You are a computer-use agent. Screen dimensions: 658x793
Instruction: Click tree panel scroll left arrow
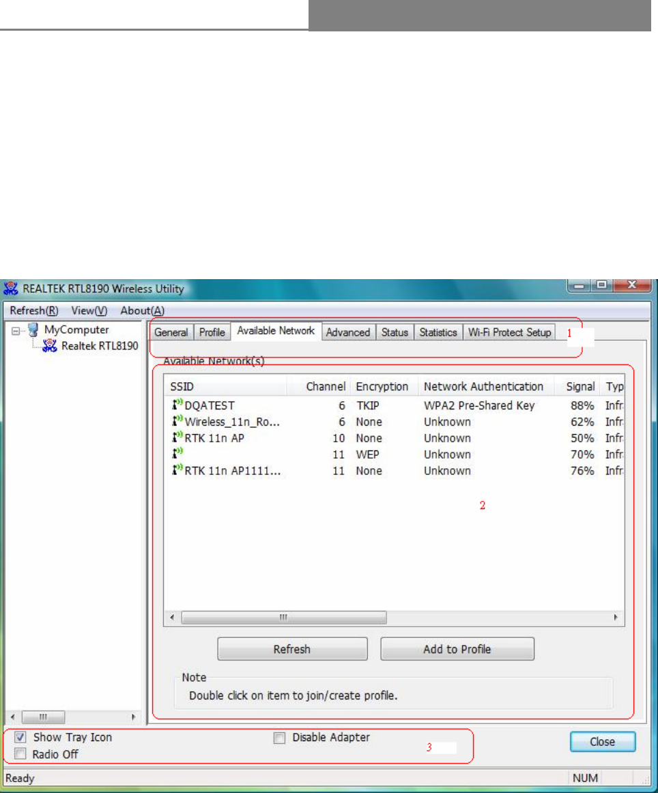13,717
